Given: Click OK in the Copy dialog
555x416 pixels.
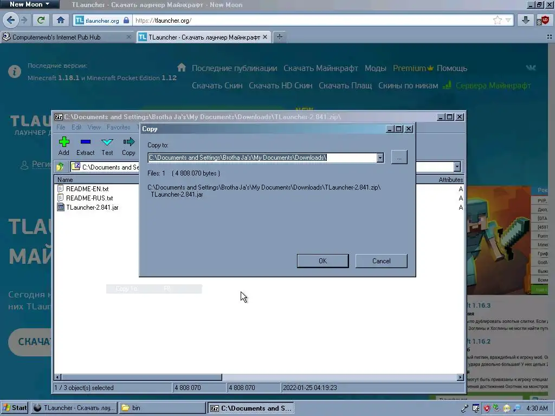Looking at the screenshot, I should click(322, 261).
